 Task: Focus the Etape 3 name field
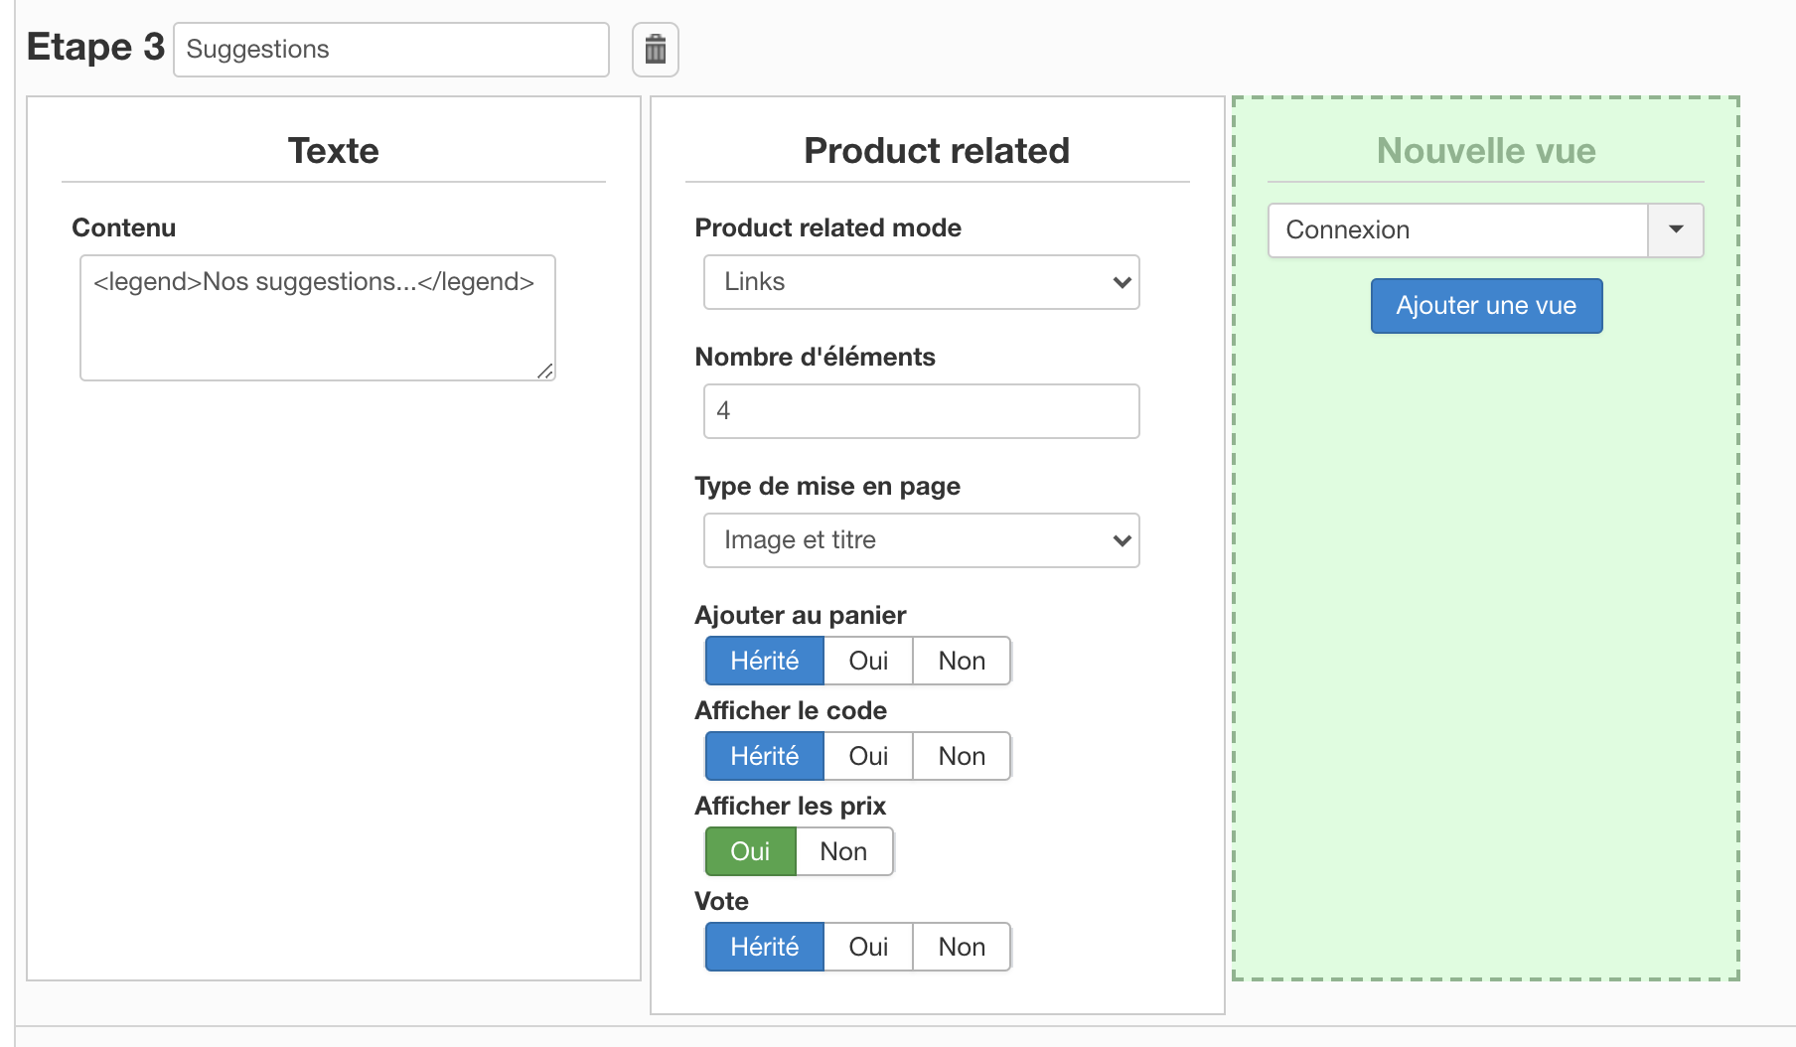390,50
